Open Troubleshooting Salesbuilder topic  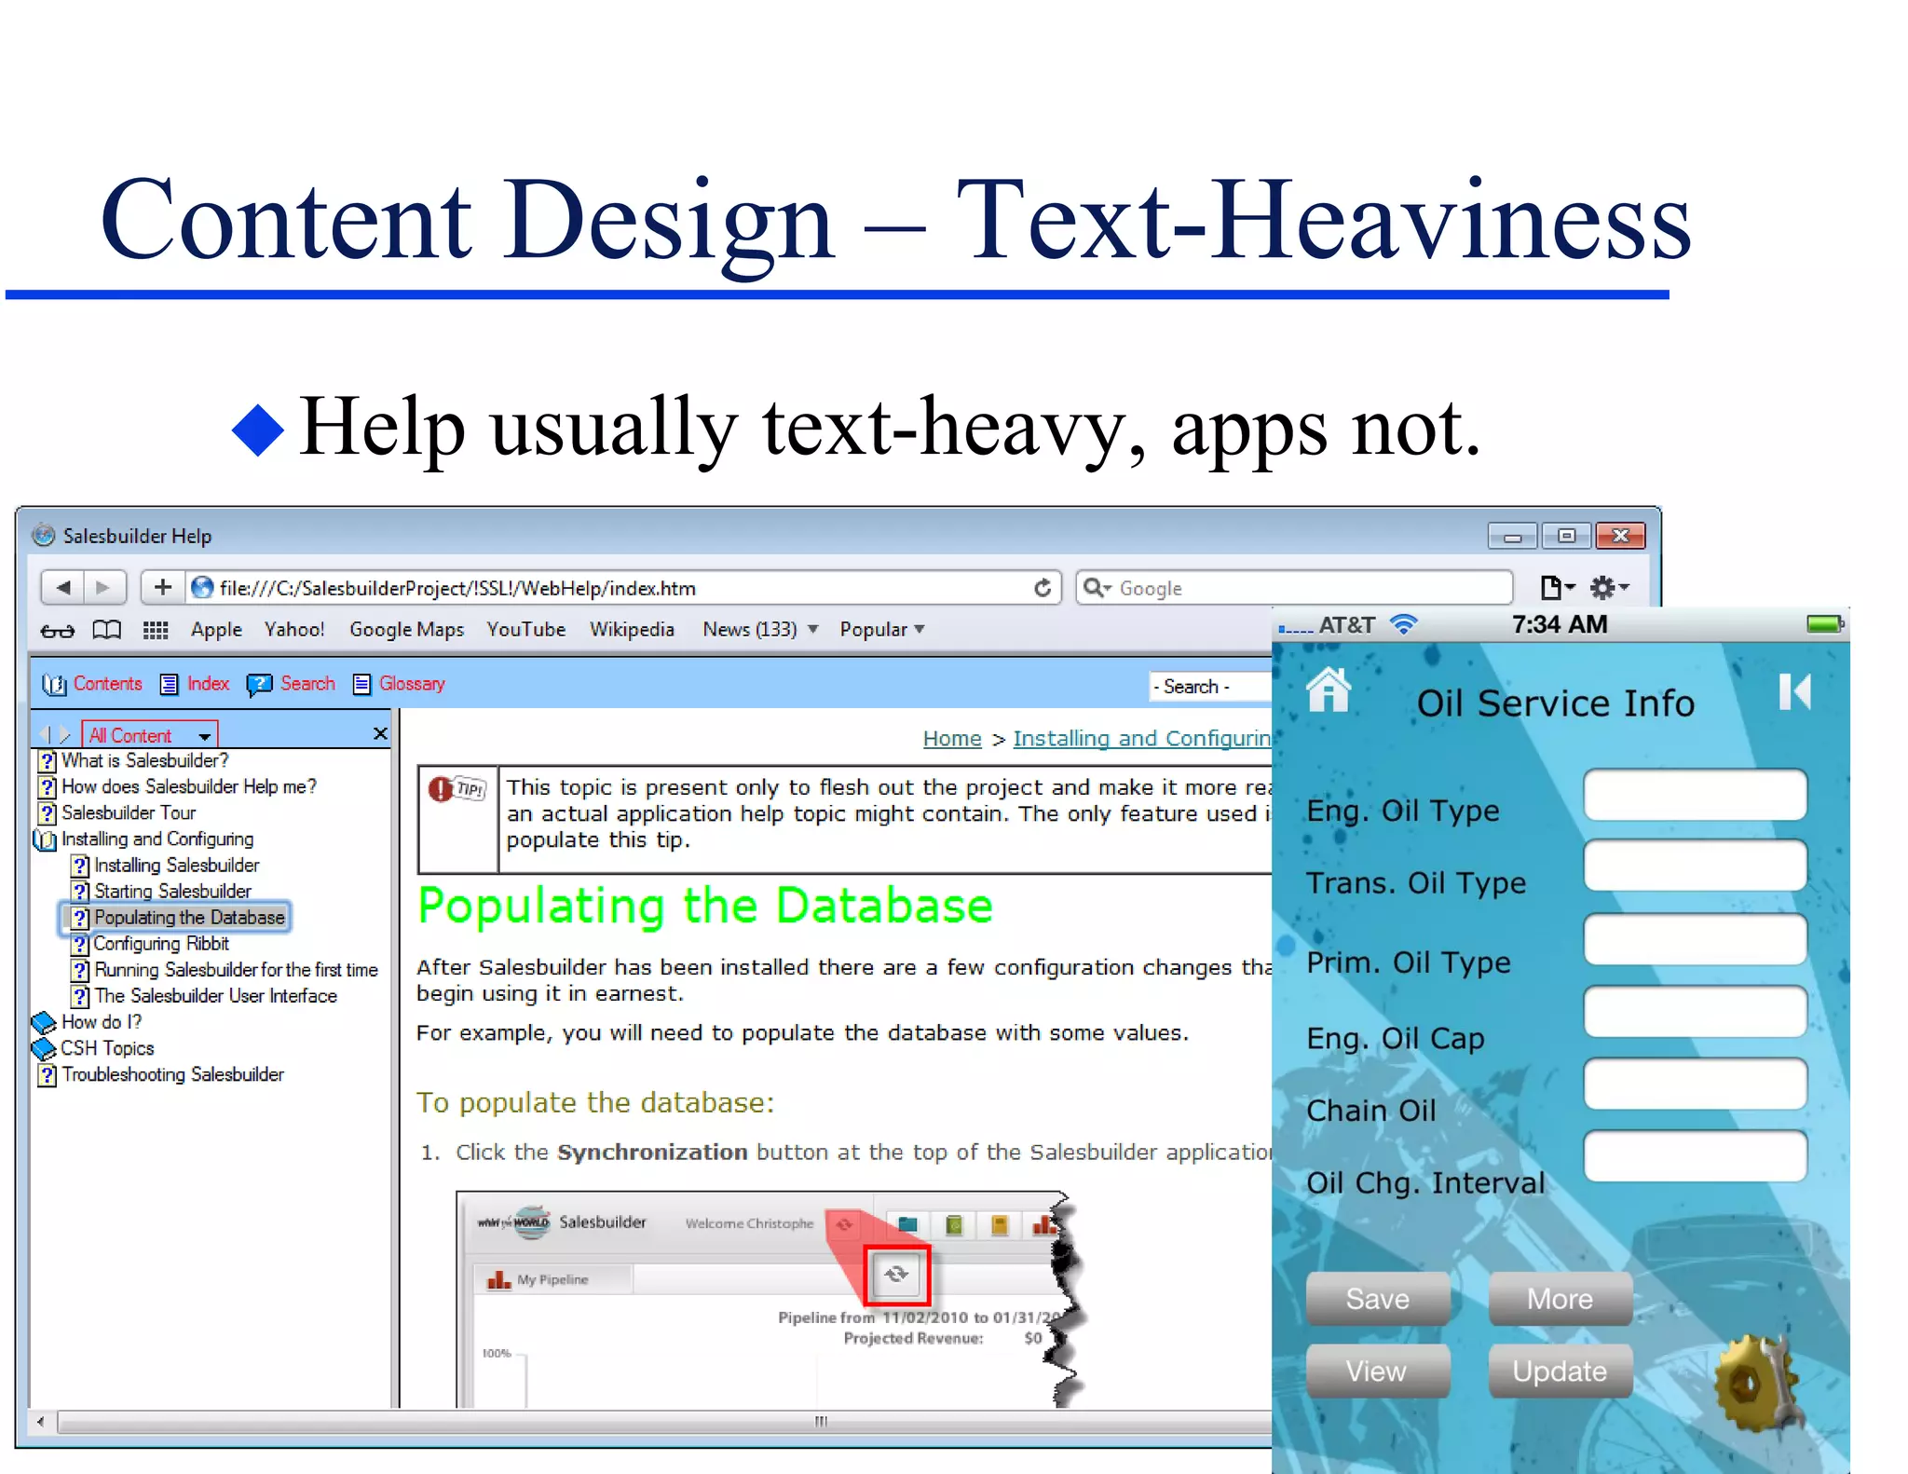[160, 1075]
